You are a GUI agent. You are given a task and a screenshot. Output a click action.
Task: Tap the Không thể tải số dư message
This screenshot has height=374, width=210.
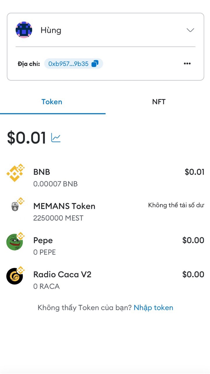pyautogui.click(x=176, y=205)
